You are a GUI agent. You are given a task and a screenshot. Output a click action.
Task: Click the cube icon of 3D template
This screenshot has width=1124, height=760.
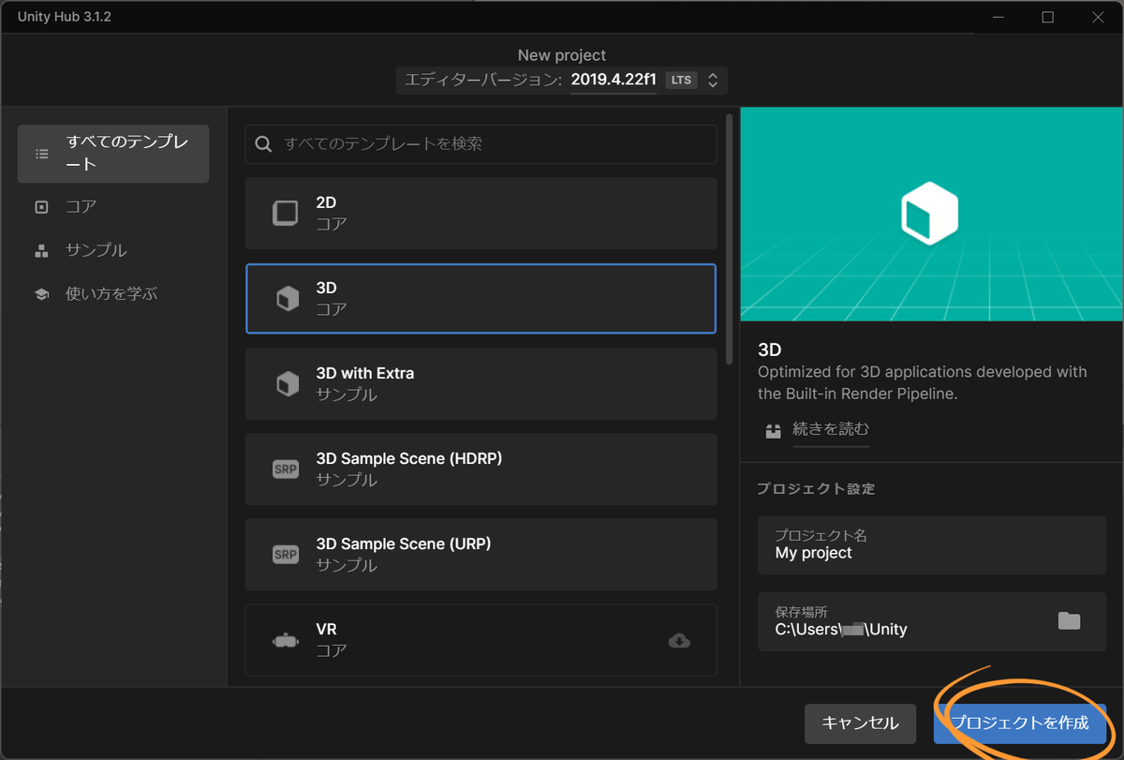pos(287,298)
